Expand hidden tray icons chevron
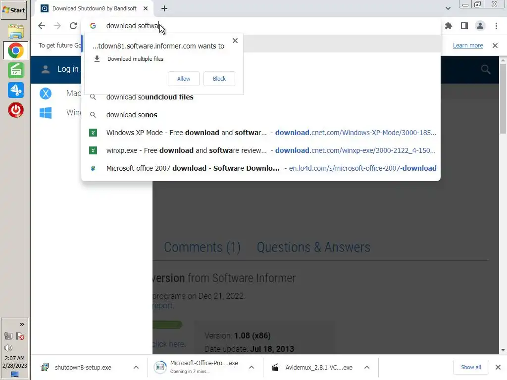Screen dimensions: 507x380 (x=22, y=324)
